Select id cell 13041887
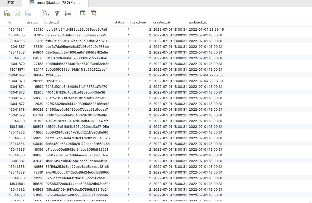 tap(17, 161)
